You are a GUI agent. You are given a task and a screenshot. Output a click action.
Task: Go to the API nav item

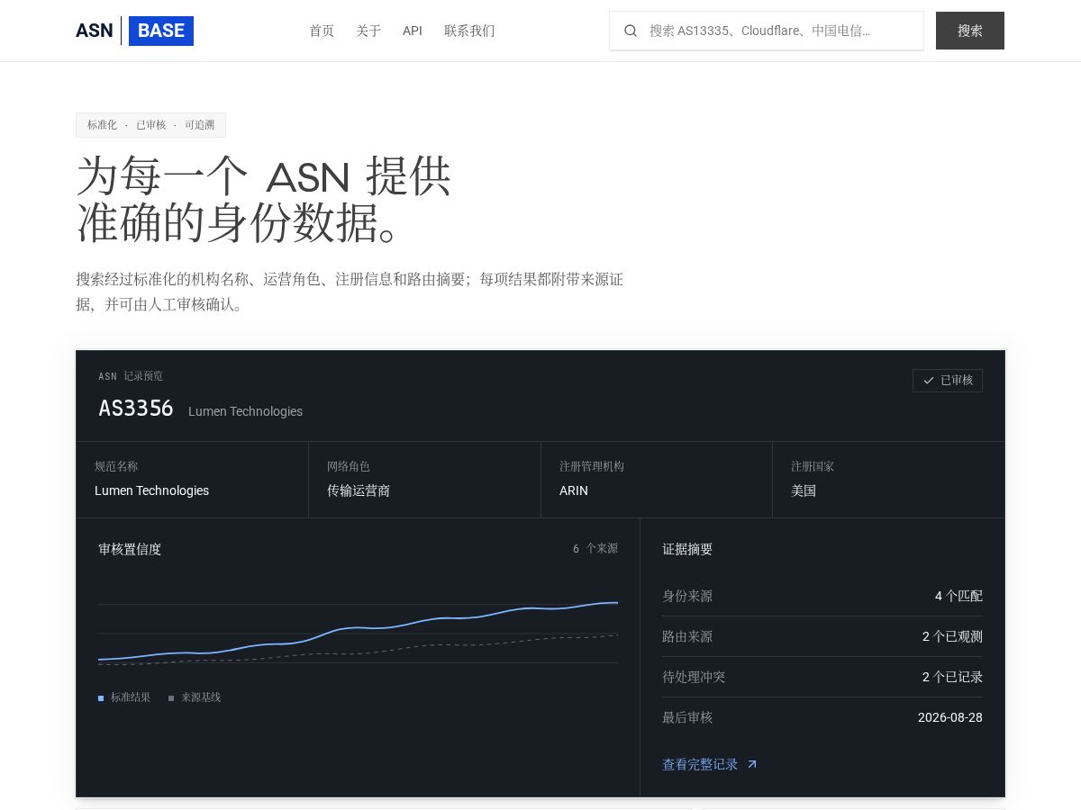coord(413,31)
